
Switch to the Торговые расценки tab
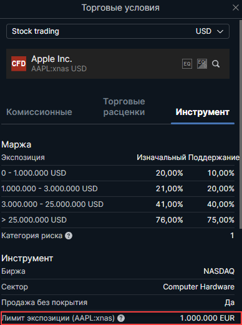point(124,107)
